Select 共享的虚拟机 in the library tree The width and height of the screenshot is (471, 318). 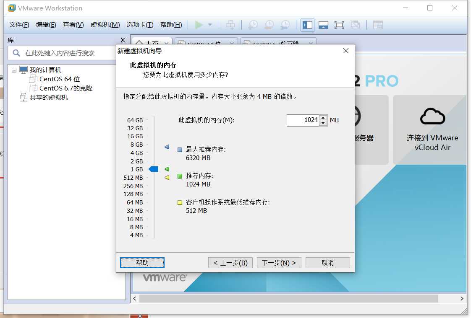[49, 97]
